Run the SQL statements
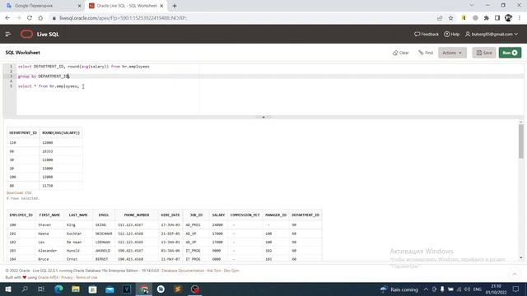 510,53
